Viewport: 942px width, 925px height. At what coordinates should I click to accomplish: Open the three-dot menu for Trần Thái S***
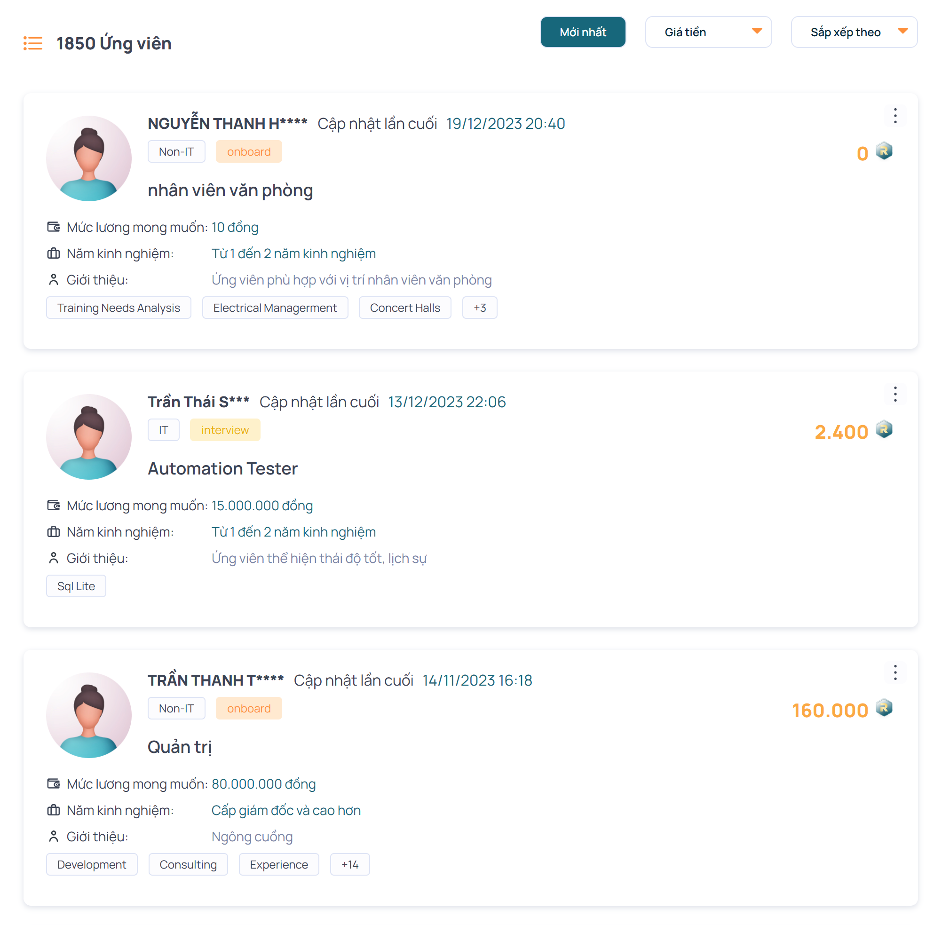click(895, 394)
